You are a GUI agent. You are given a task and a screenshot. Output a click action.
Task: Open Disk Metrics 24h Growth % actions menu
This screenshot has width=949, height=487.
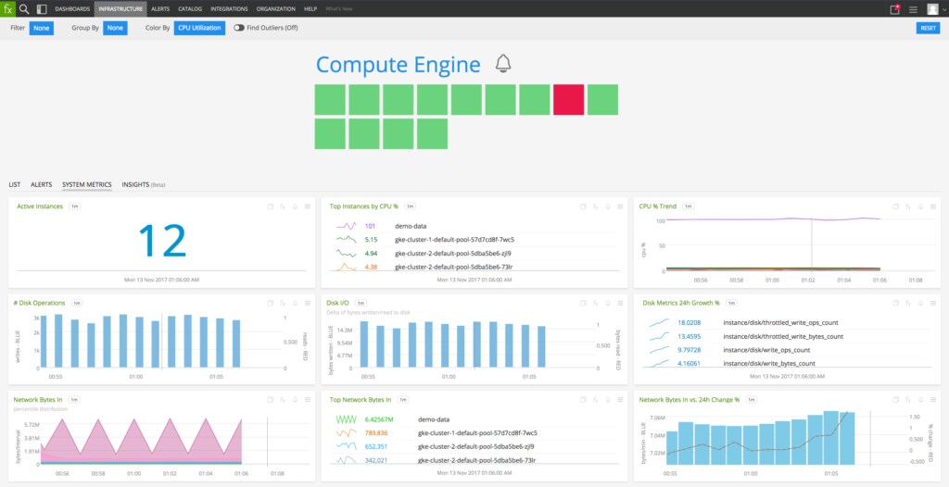pos(932,303)
